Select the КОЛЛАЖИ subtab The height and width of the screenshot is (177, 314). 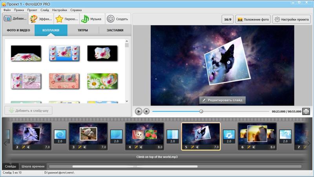[x=51, y=31]
